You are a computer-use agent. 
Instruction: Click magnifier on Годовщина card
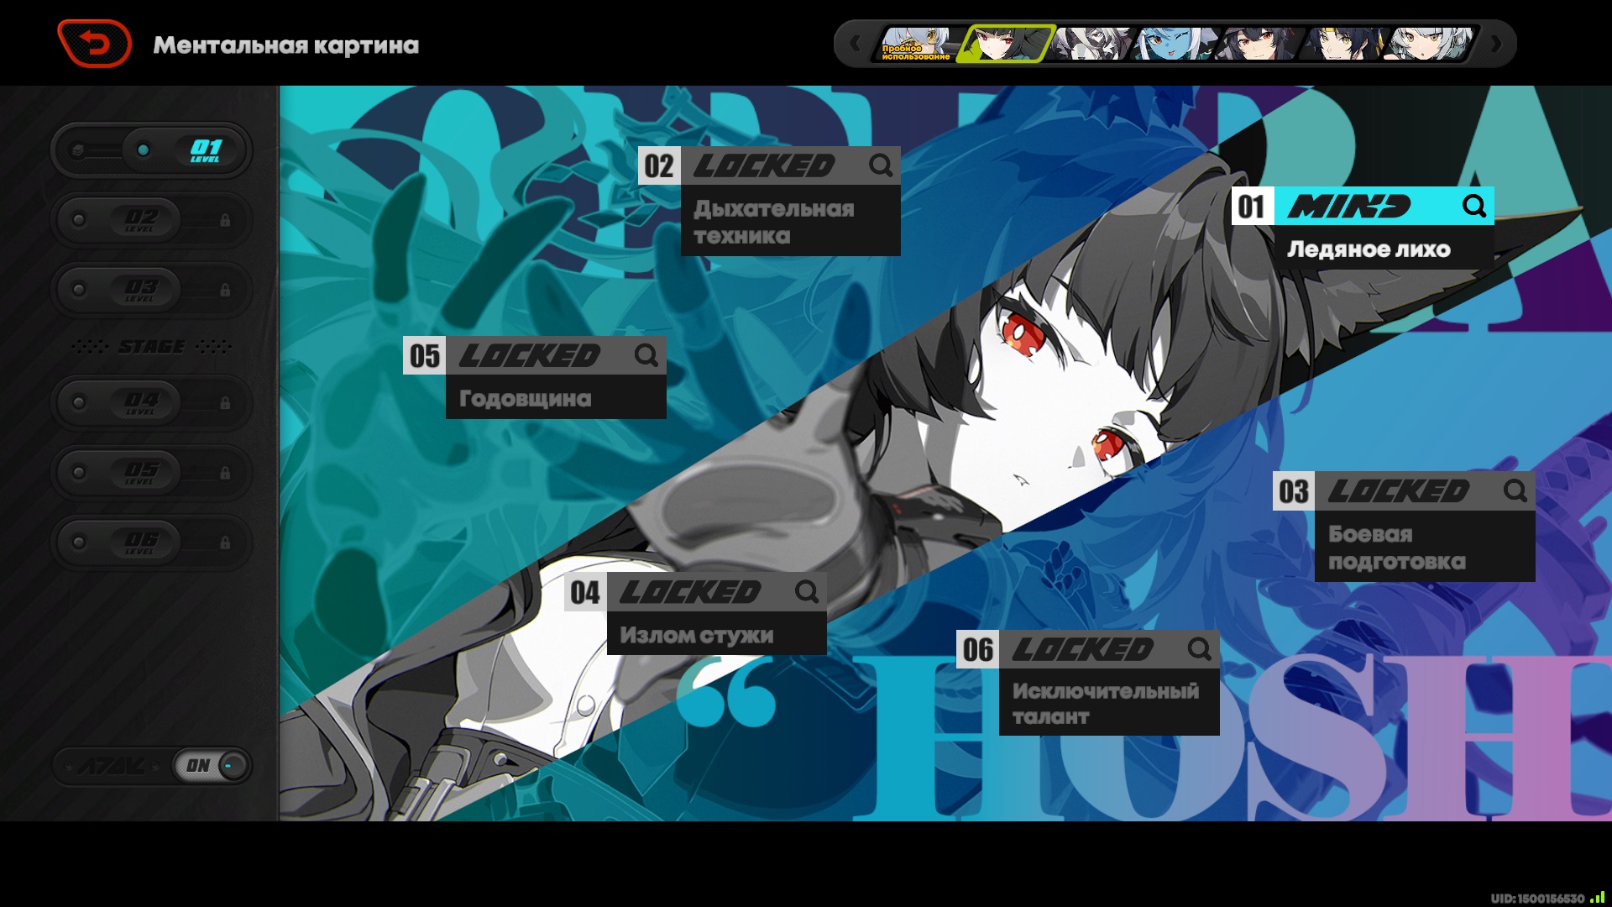click(646, 355)
